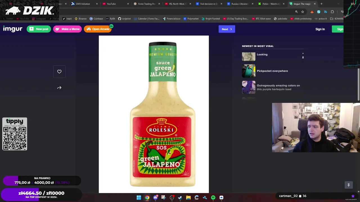Switch to the Patiro Watch tab
Screen dimensions: 360x202
(x=271, y=4)
